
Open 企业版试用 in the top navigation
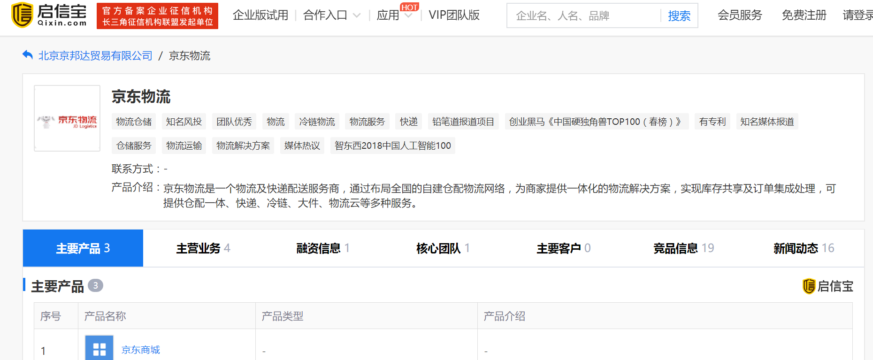click(260, 15)
